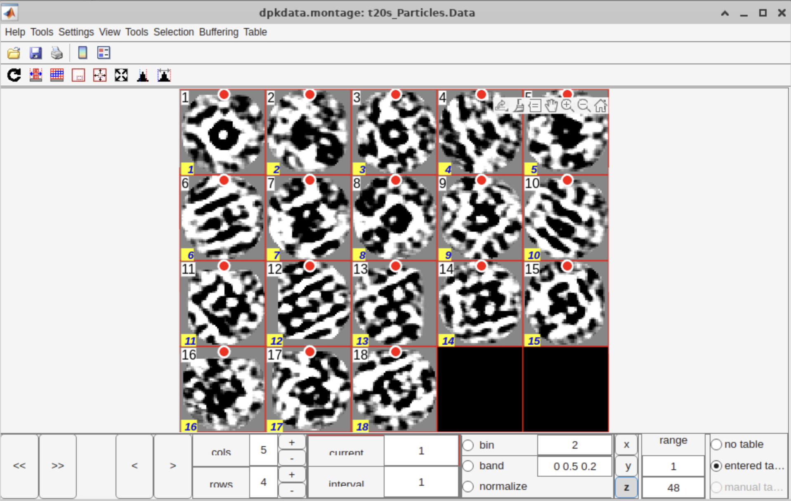
Task: Click the y axis view button
Action: (x=626, y=466)
